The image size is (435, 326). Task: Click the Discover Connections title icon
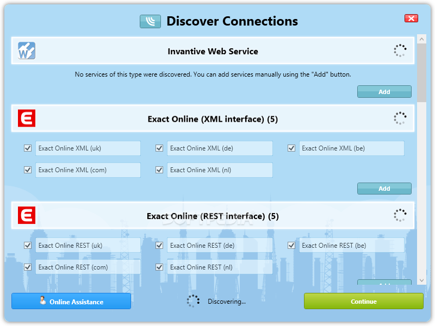pyautogui.click(x=150, y=21)
